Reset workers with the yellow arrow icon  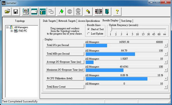pyautogui.click(x=88, y=11)
